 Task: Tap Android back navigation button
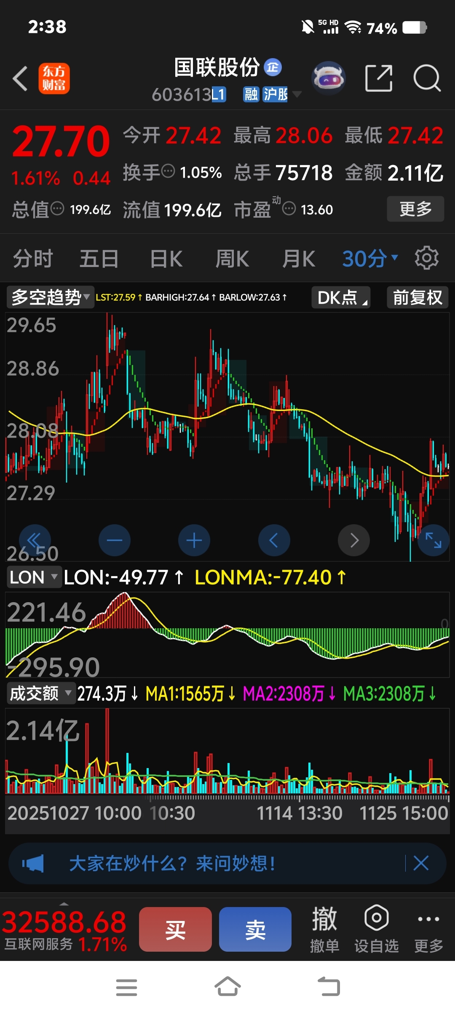tap(329, 987)
